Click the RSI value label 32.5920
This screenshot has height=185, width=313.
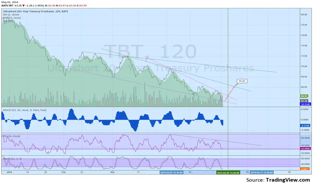[x=305, y=149]
